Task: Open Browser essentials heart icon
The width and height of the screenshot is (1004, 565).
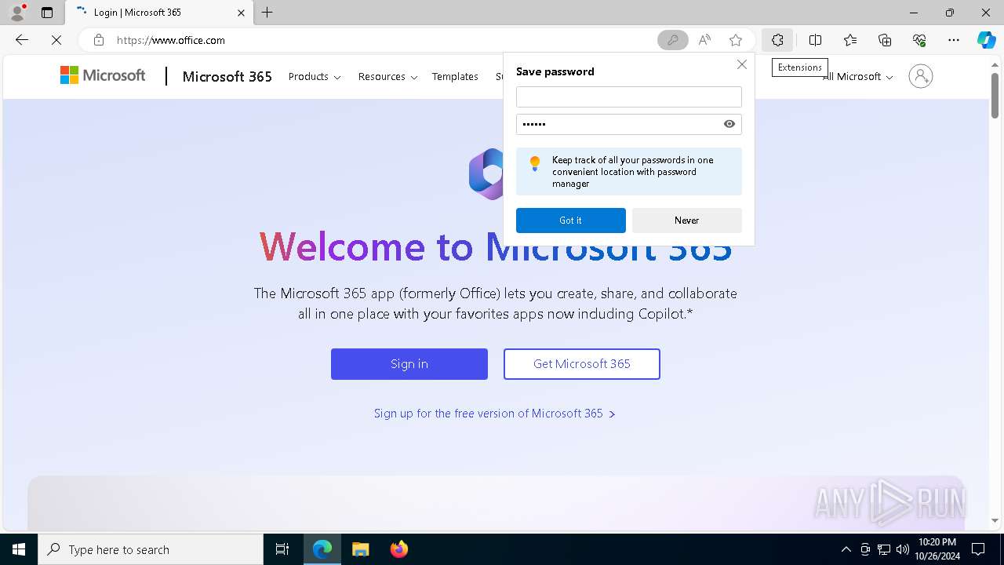Action: point(919,40)
